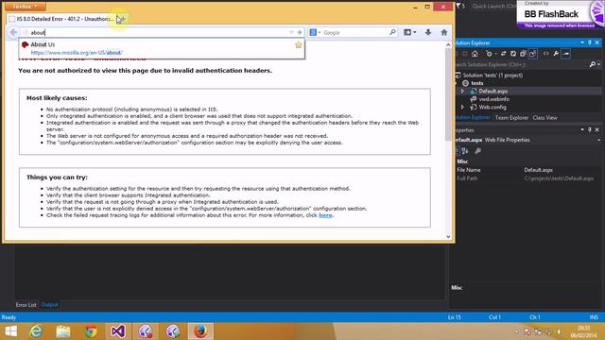Click Alphabetical sort icon in Properties

pos(465,151)
